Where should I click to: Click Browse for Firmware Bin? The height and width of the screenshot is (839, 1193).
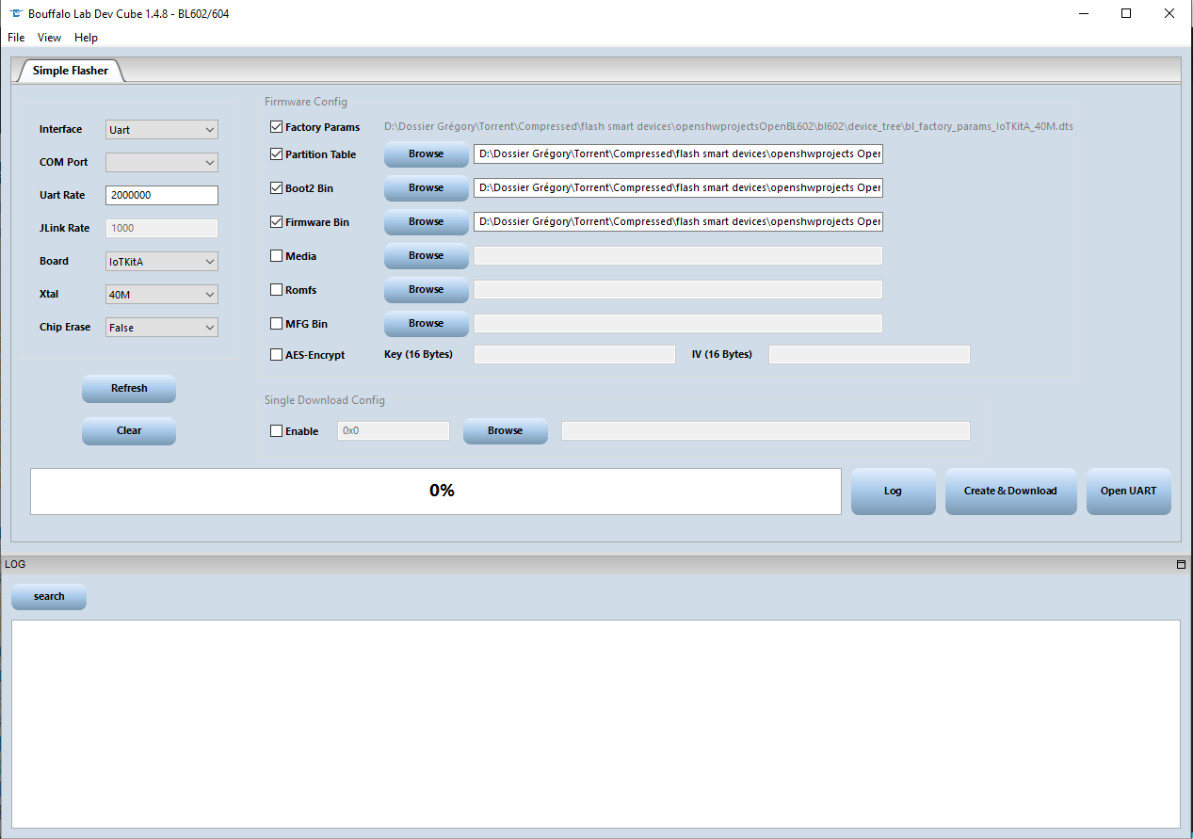pyautogui.click(x=427, y=222)
